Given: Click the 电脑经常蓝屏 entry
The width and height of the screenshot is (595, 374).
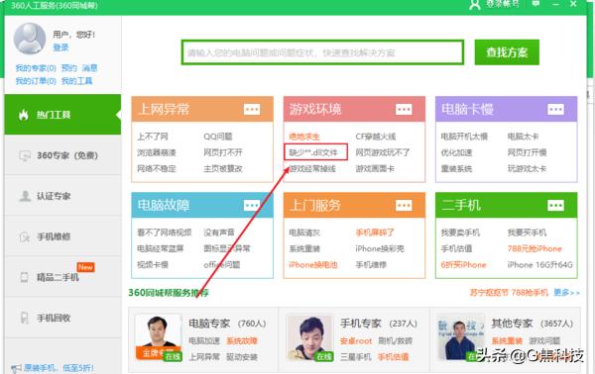Looking at the screenshot, I should [160, 248].
